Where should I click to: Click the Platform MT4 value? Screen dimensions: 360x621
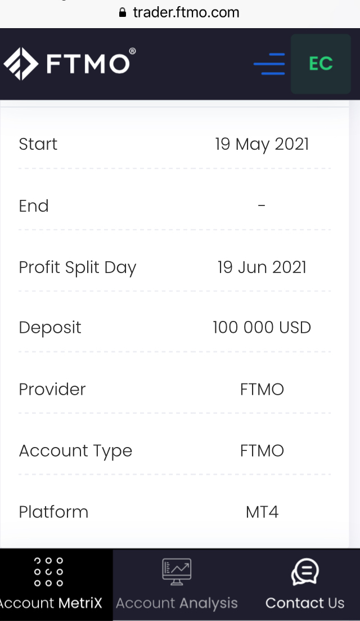262,512
